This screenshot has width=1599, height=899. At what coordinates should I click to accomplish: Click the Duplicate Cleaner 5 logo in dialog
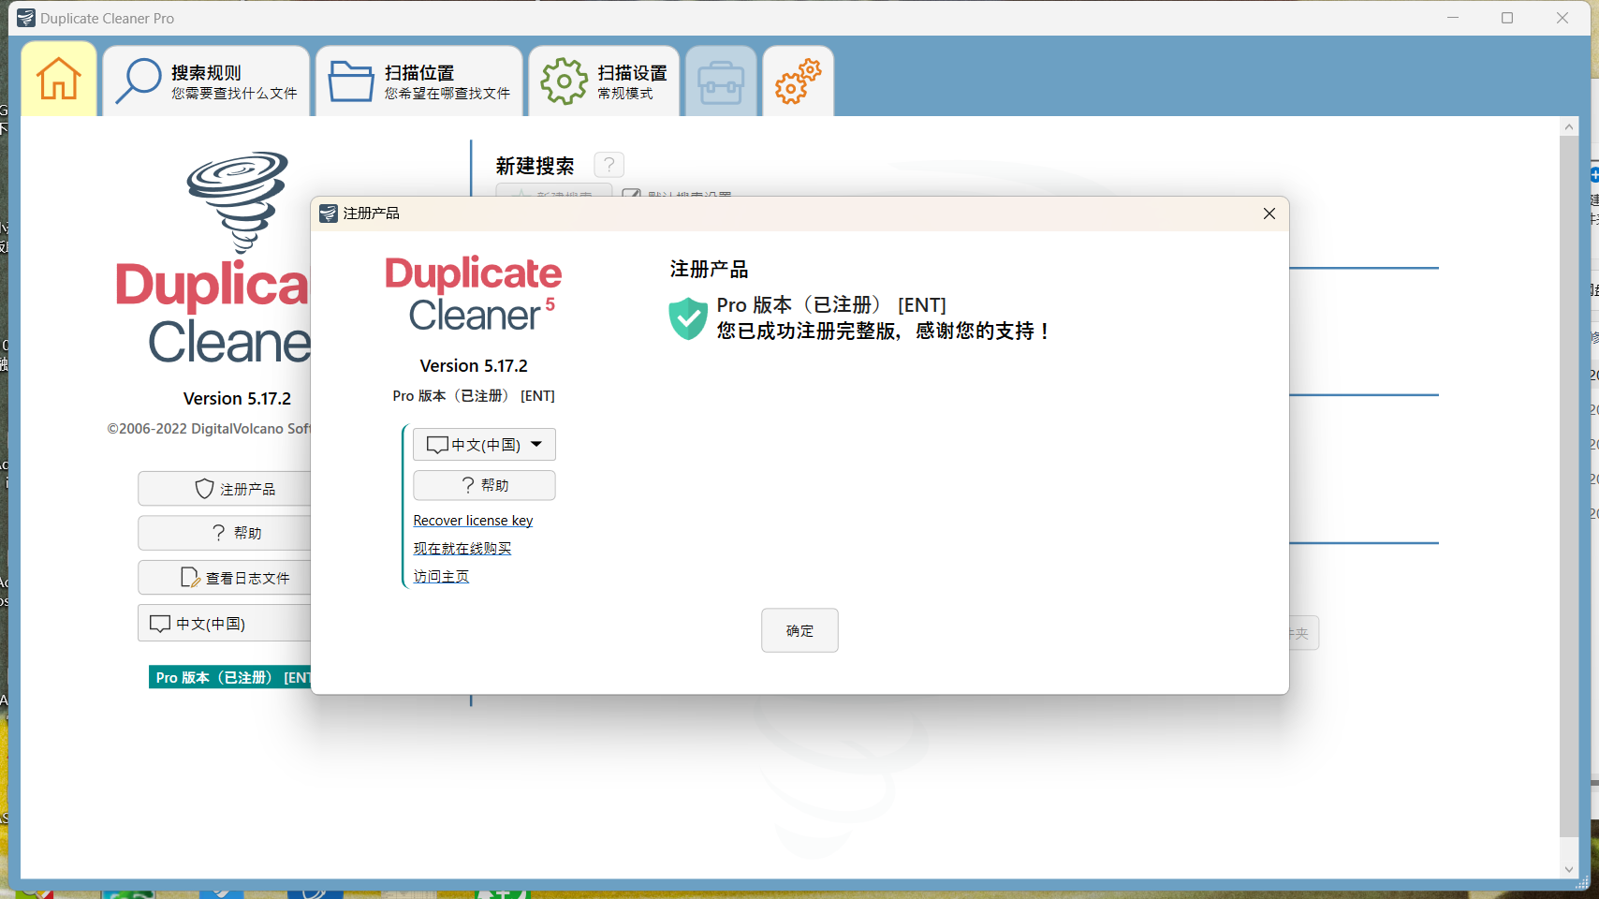point(474,294)
